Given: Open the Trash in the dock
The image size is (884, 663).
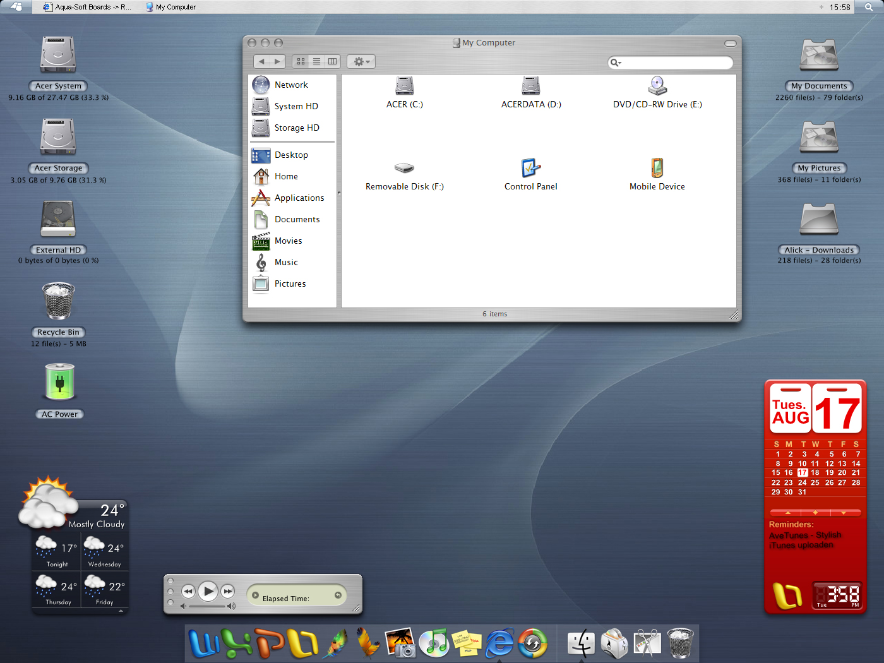Looking at the screenshot, I should [680, 643].
